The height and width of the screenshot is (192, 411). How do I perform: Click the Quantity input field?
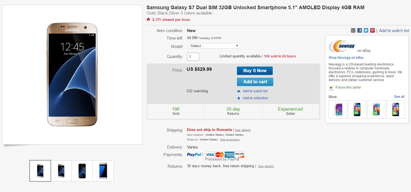[x=193, y=57]
